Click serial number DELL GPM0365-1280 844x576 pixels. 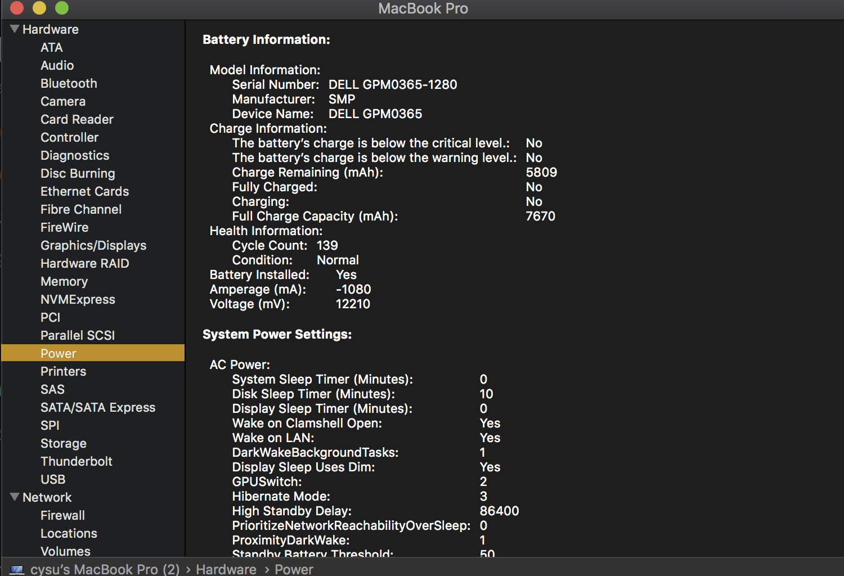click(x=393, y=84)
